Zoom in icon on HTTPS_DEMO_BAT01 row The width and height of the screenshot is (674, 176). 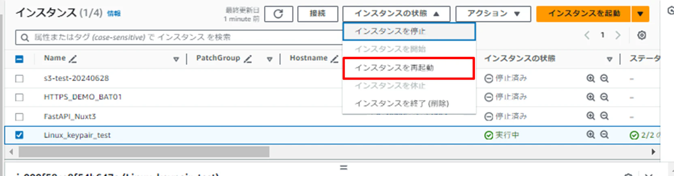pos(591,97)
